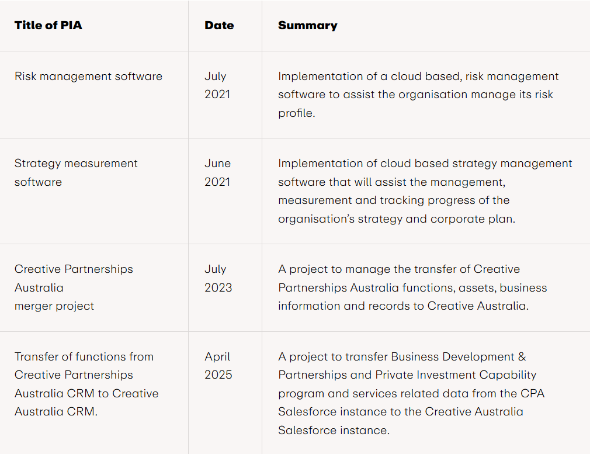Select the 'Strategy measurement software' title cell

pyautogui.click(x=76, y=172)
